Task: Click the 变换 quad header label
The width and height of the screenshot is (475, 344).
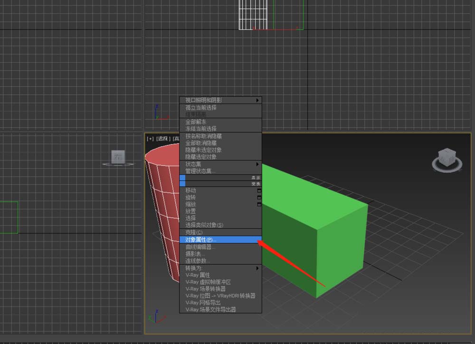Action: point(256,184)
